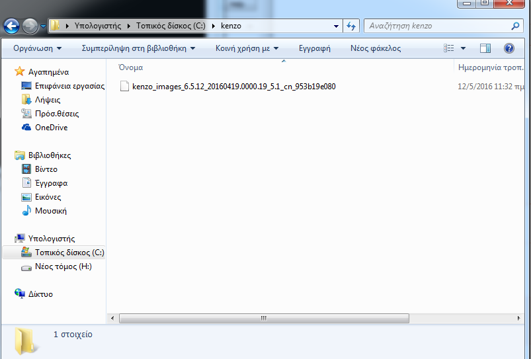
Task: Click the horizontal scrollbar thumb
Action: click(x=264, y=319)
